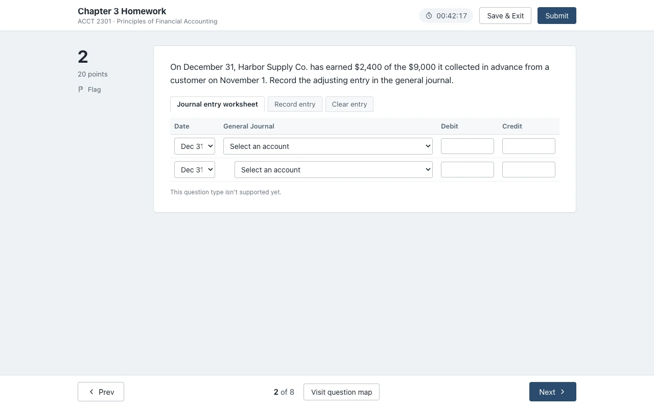Click the General Journal column header
Screen dimensions: 654x408
click(x=249, y=126)
